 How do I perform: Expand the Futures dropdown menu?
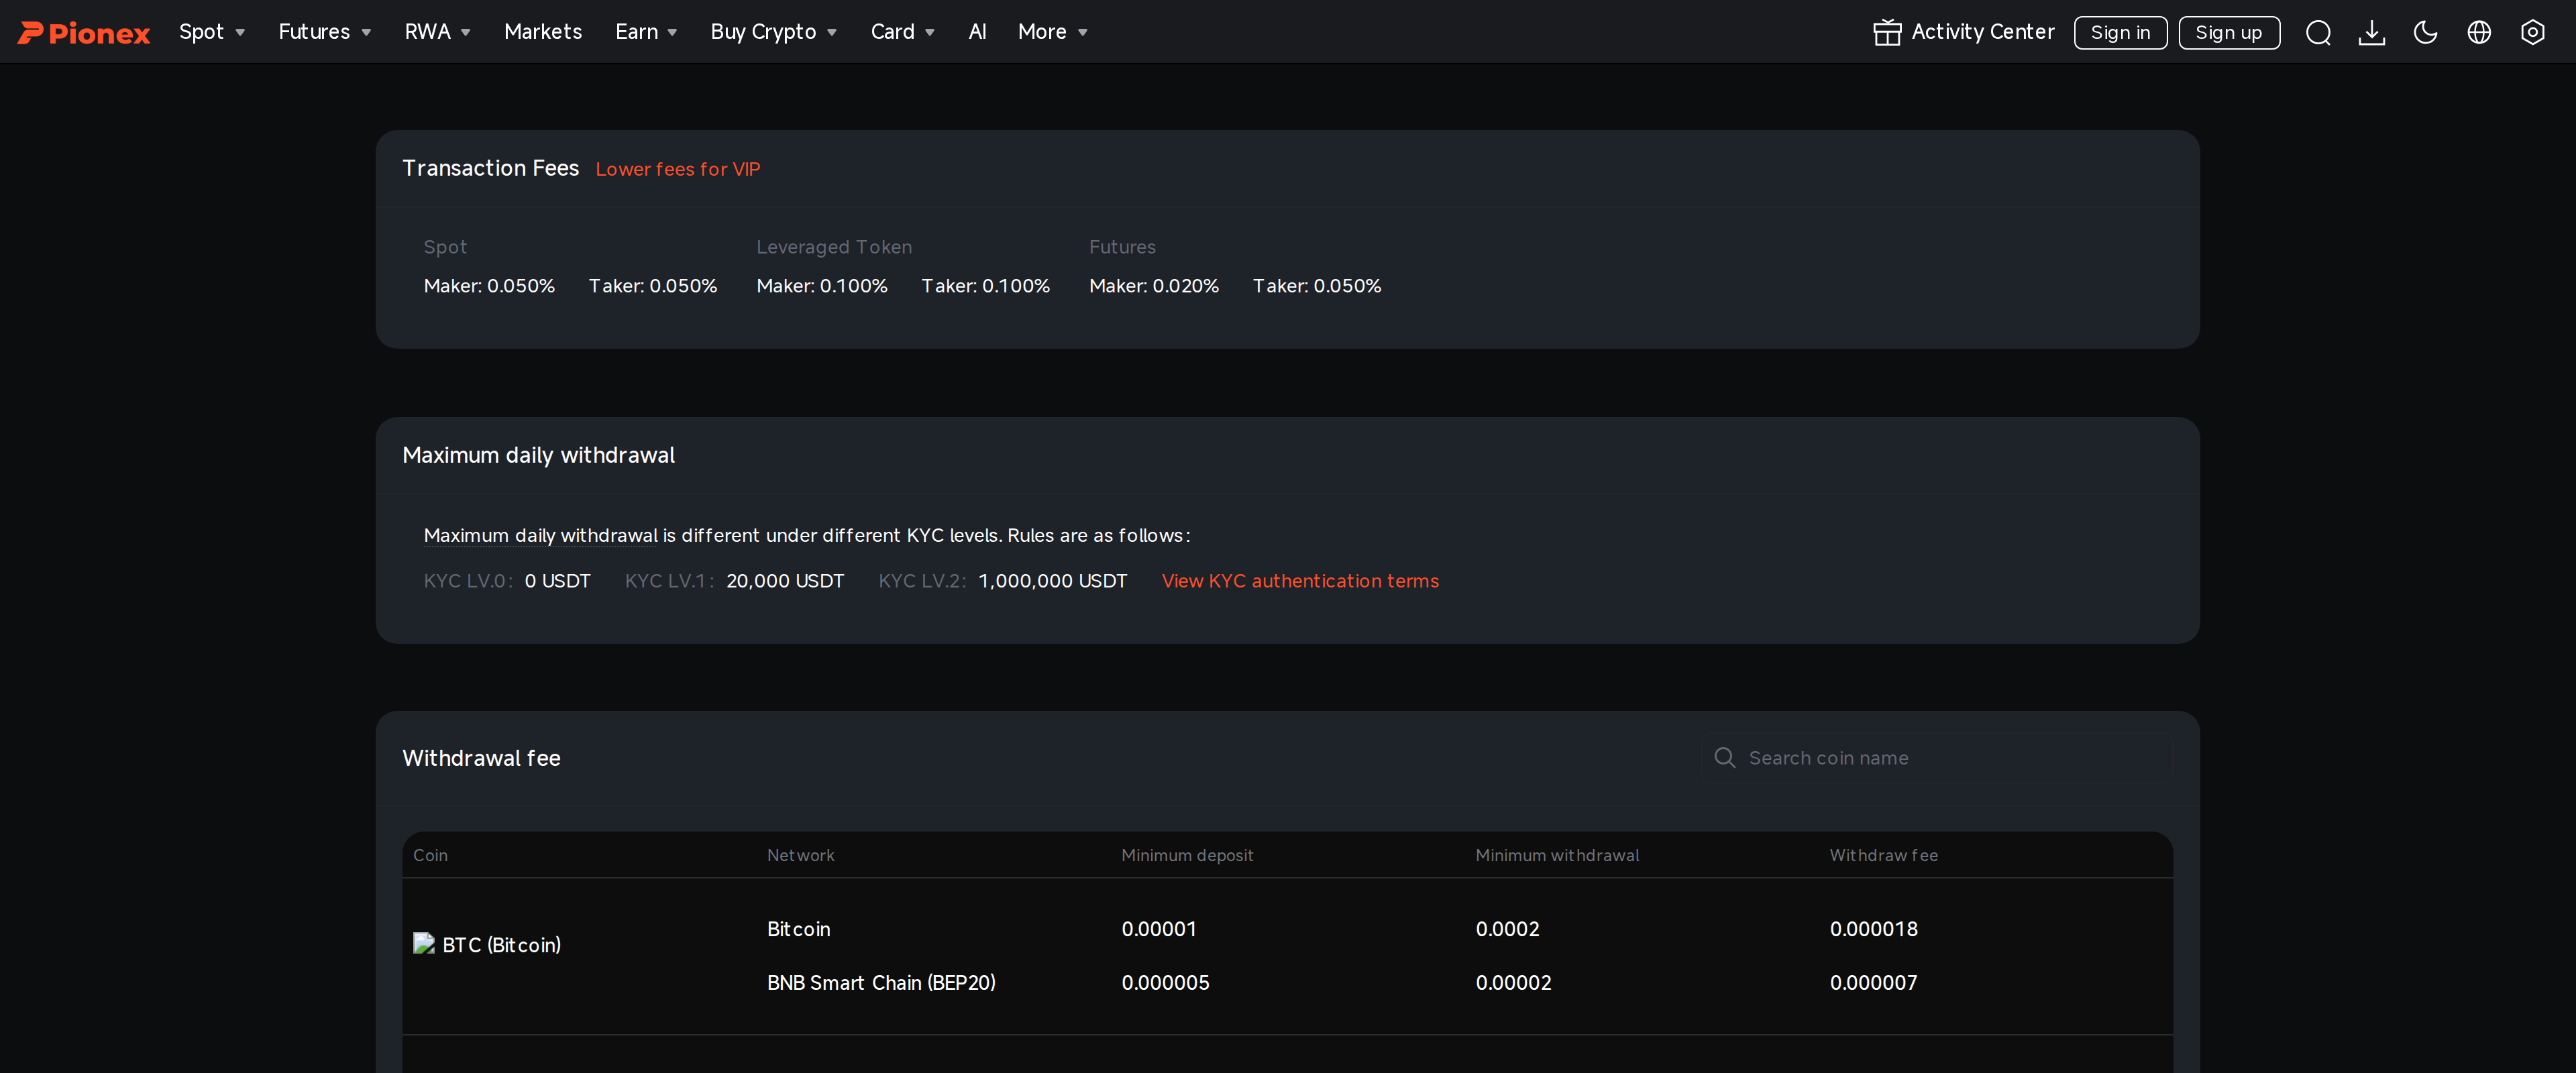click(x=325, y=32)
